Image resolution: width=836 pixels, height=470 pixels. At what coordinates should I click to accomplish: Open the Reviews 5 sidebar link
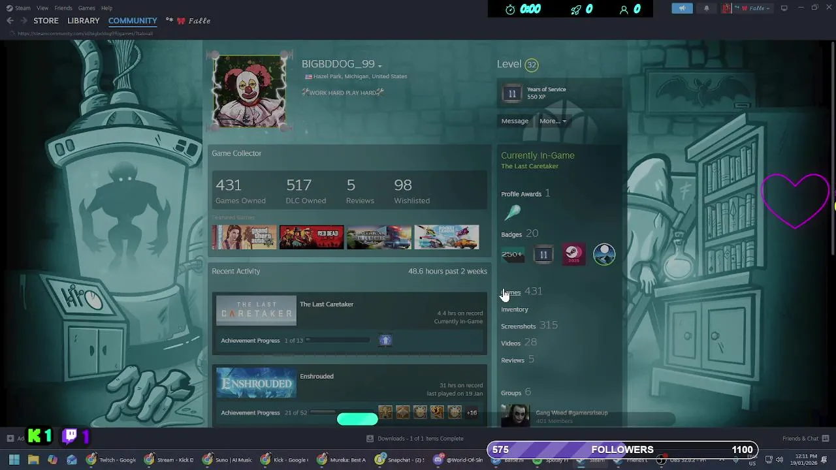click(x=517, y=360)
